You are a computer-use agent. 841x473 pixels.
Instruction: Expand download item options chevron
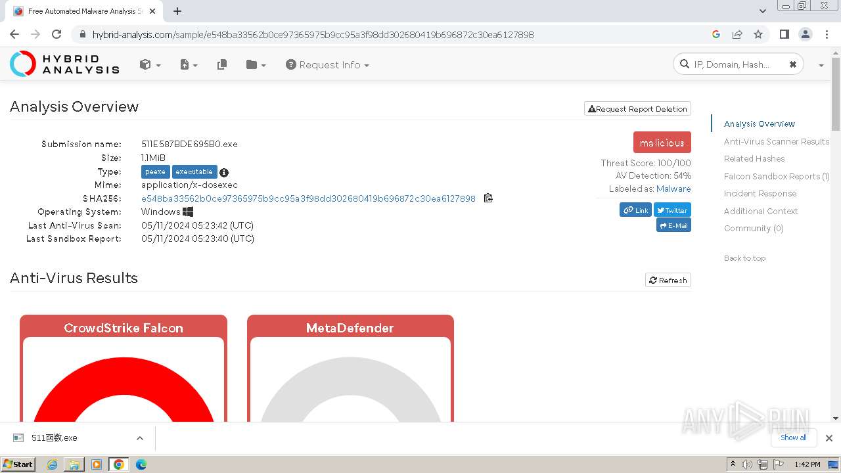coord(139,438)
